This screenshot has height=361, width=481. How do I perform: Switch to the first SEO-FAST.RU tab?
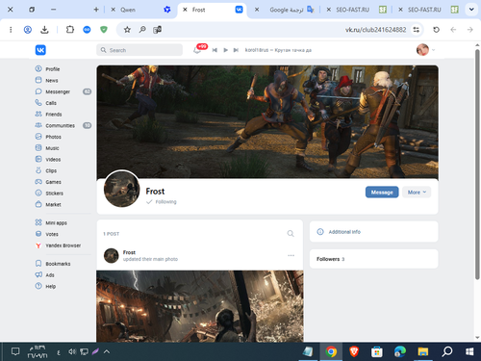356,10
